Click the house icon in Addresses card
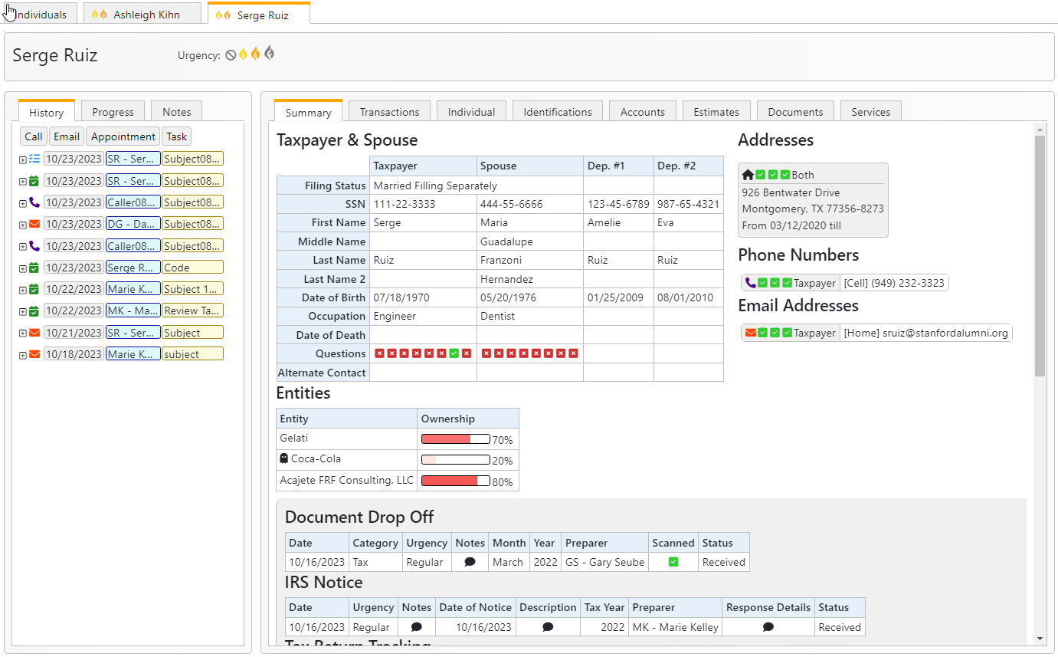Screen dimensions: 1058x657 tap(748, 175)
